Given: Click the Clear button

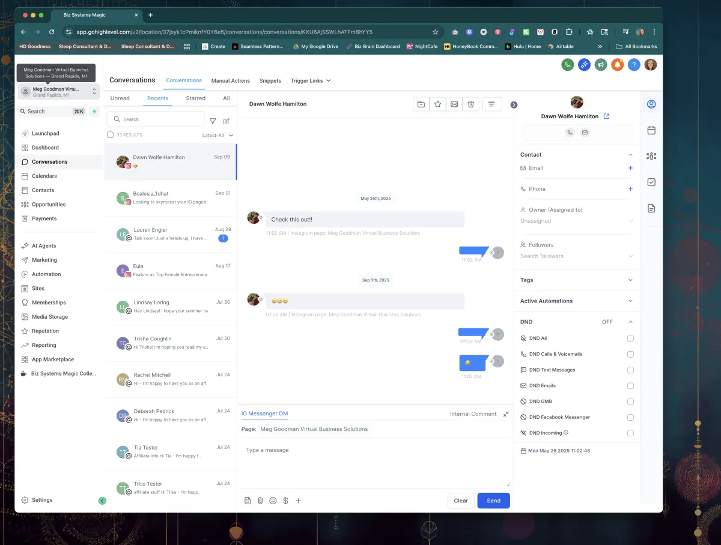Looking at the screenshot, I should point(461,501).
